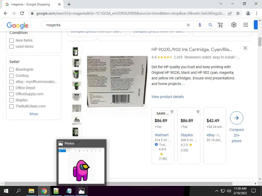Check the New items checkbox
This screenshot has height=196, width=262.
point(12,41)
